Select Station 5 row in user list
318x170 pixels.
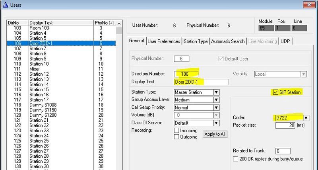pos(61,38)
